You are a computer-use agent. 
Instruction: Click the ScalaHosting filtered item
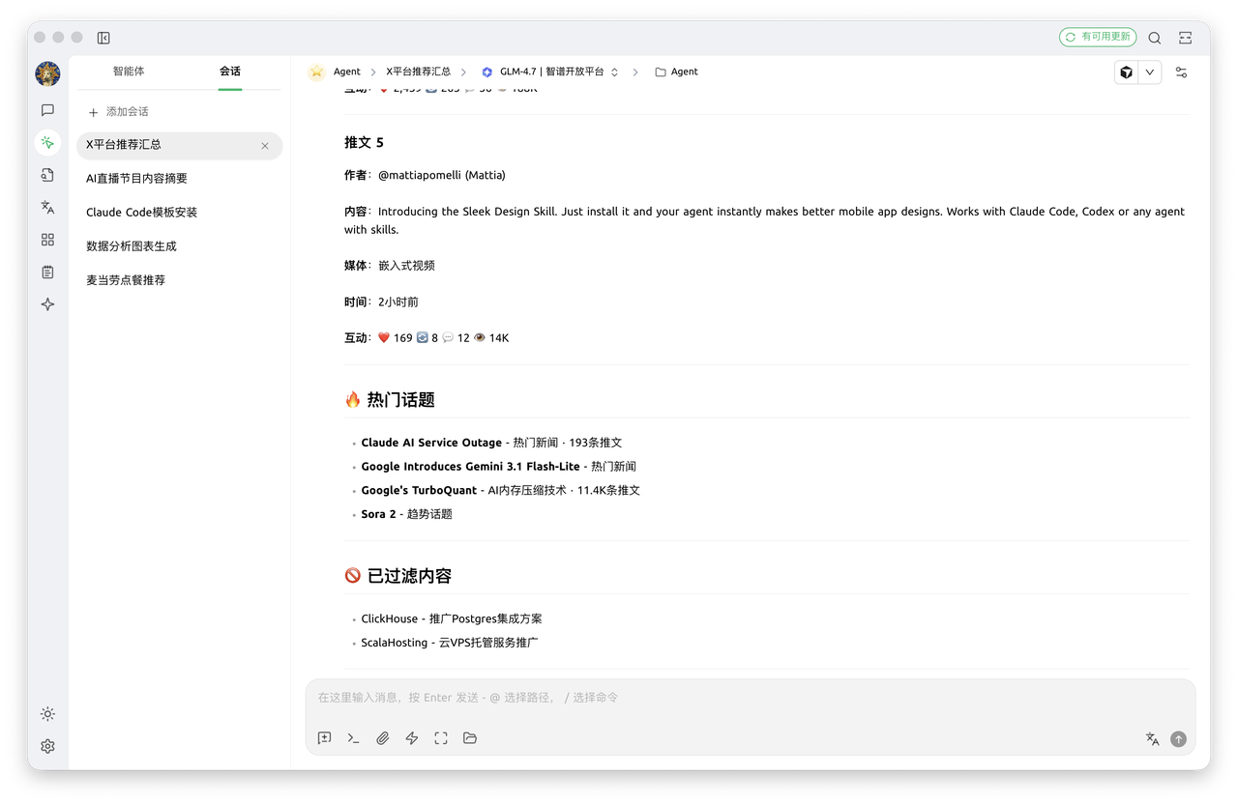click(450, 643)
